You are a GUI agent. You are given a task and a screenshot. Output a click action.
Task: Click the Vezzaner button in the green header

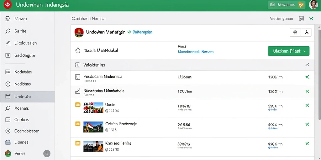[x=287, y=4]
